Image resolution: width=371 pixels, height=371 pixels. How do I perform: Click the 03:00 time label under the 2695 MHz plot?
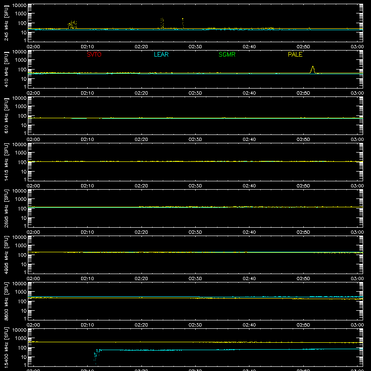point(357,232)
